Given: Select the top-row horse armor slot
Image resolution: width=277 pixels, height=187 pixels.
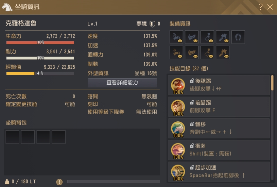Looking at the screenshot, I should (176, 37).
